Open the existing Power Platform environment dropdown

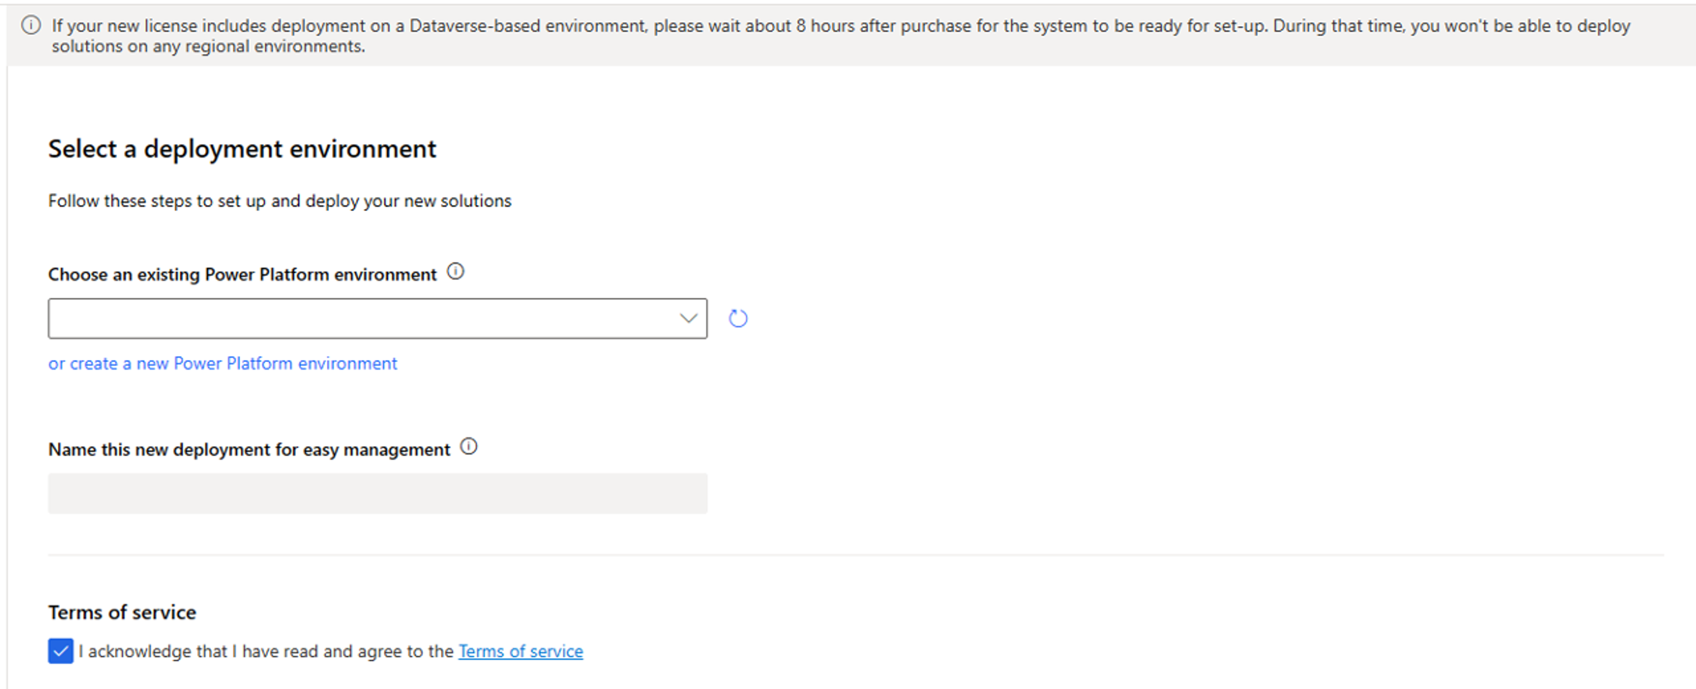pos(362,319)
